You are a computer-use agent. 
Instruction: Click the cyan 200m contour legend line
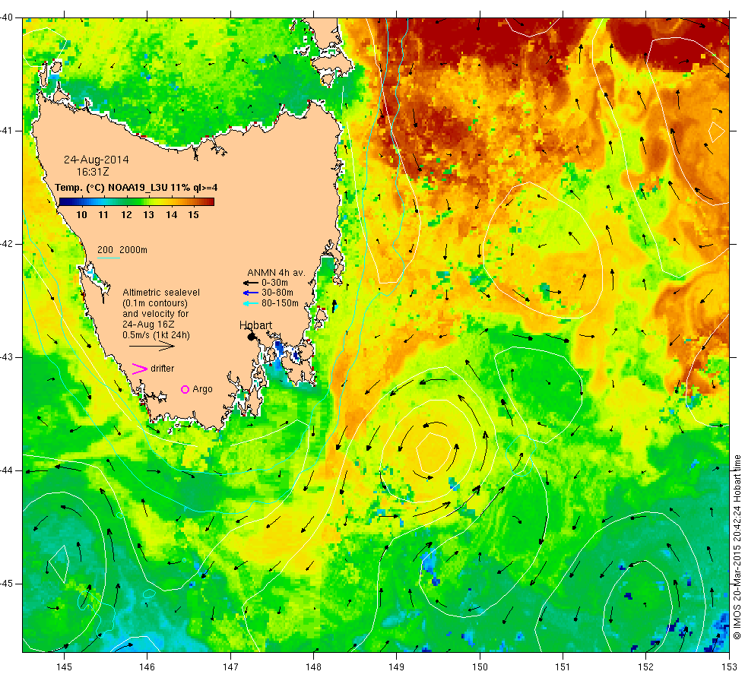(x=108, y=258)
